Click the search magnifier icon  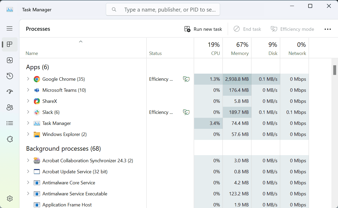pos(114,10)
